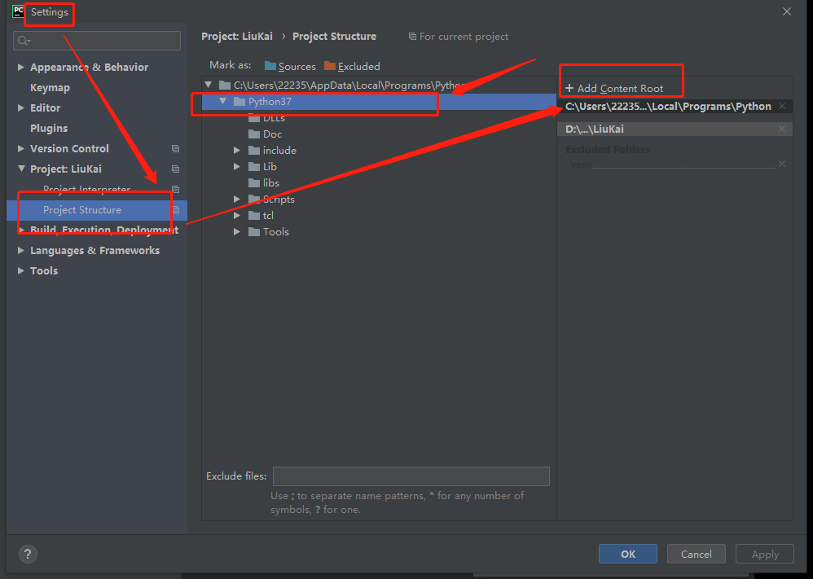
Task: Click the include folder icon
Action: tap(254, 151)
